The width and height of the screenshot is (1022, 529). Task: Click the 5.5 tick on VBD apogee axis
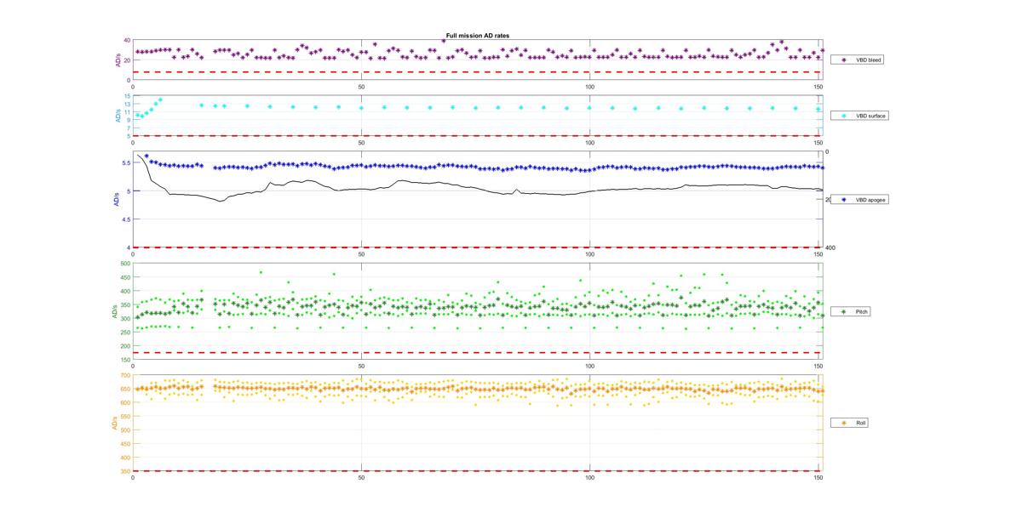coord(125,163)
